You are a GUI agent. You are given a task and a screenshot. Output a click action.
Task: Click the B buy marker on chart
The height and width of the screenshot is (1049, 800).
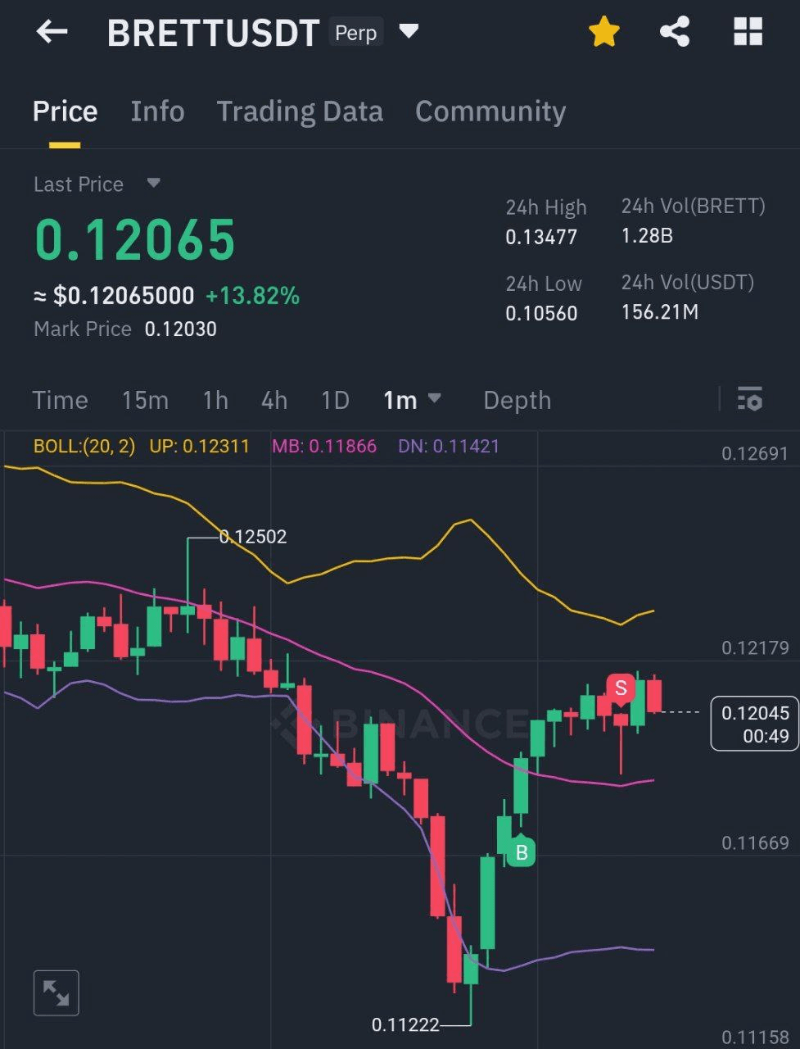[521, 852]
